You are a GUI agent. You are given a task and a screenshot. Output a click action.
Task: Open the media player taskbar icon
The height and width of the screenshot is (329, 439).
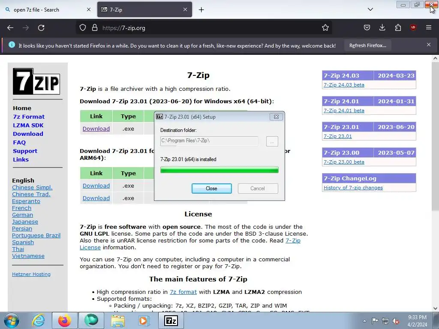click(x=144, y=320)
